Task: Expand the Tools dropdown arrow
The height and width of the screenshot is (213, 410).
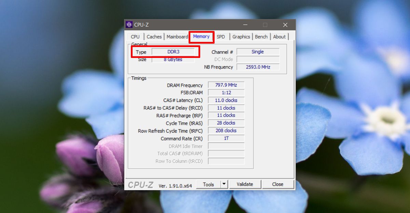Action: point(224,184)
